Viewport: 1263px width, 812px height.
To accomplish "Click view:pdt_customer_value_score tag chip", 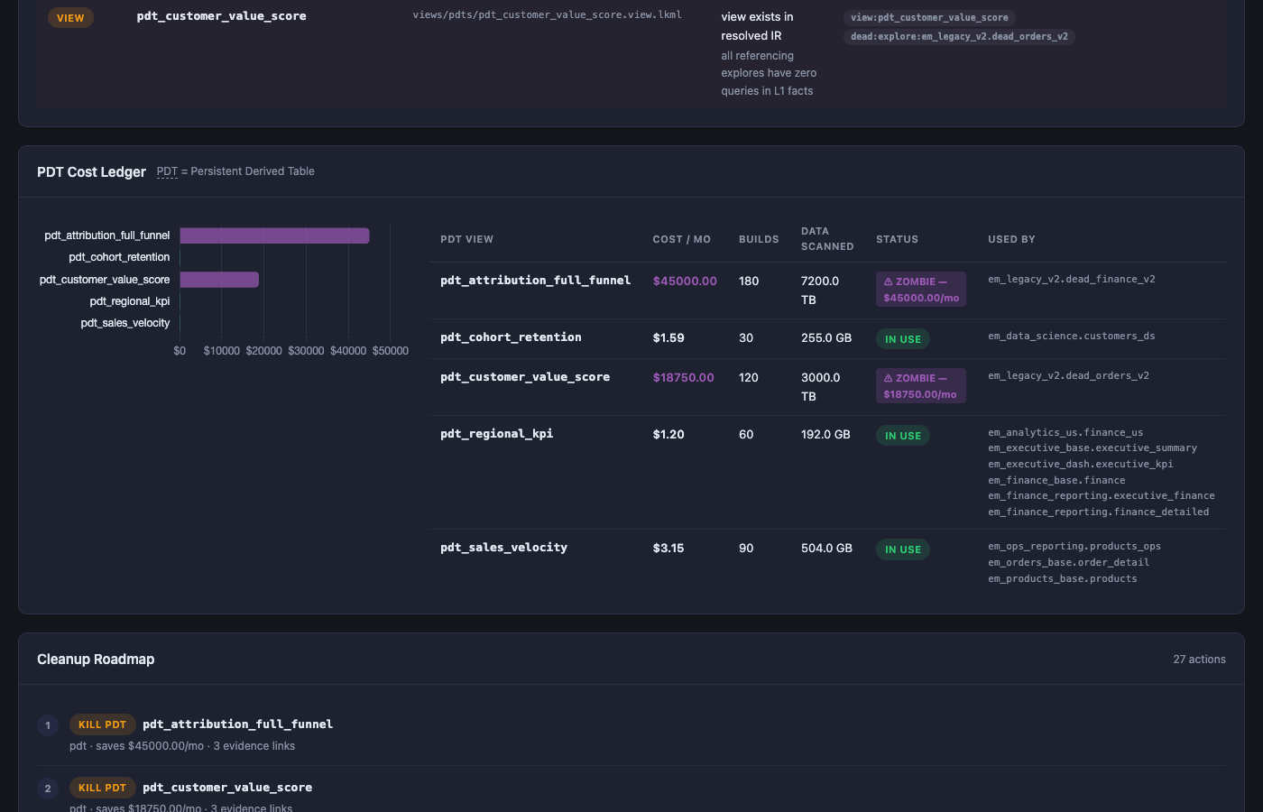I will (929, 18).
